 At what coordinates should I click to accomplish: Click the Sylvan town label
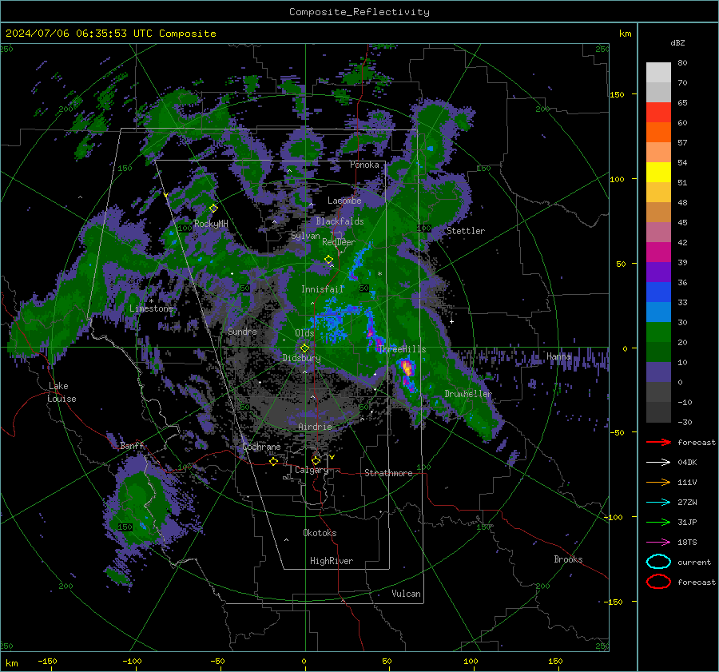coord(305,237)
